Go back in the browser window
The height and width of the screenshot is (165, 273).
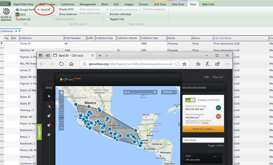pyautogui.click(x=42, y=64)
